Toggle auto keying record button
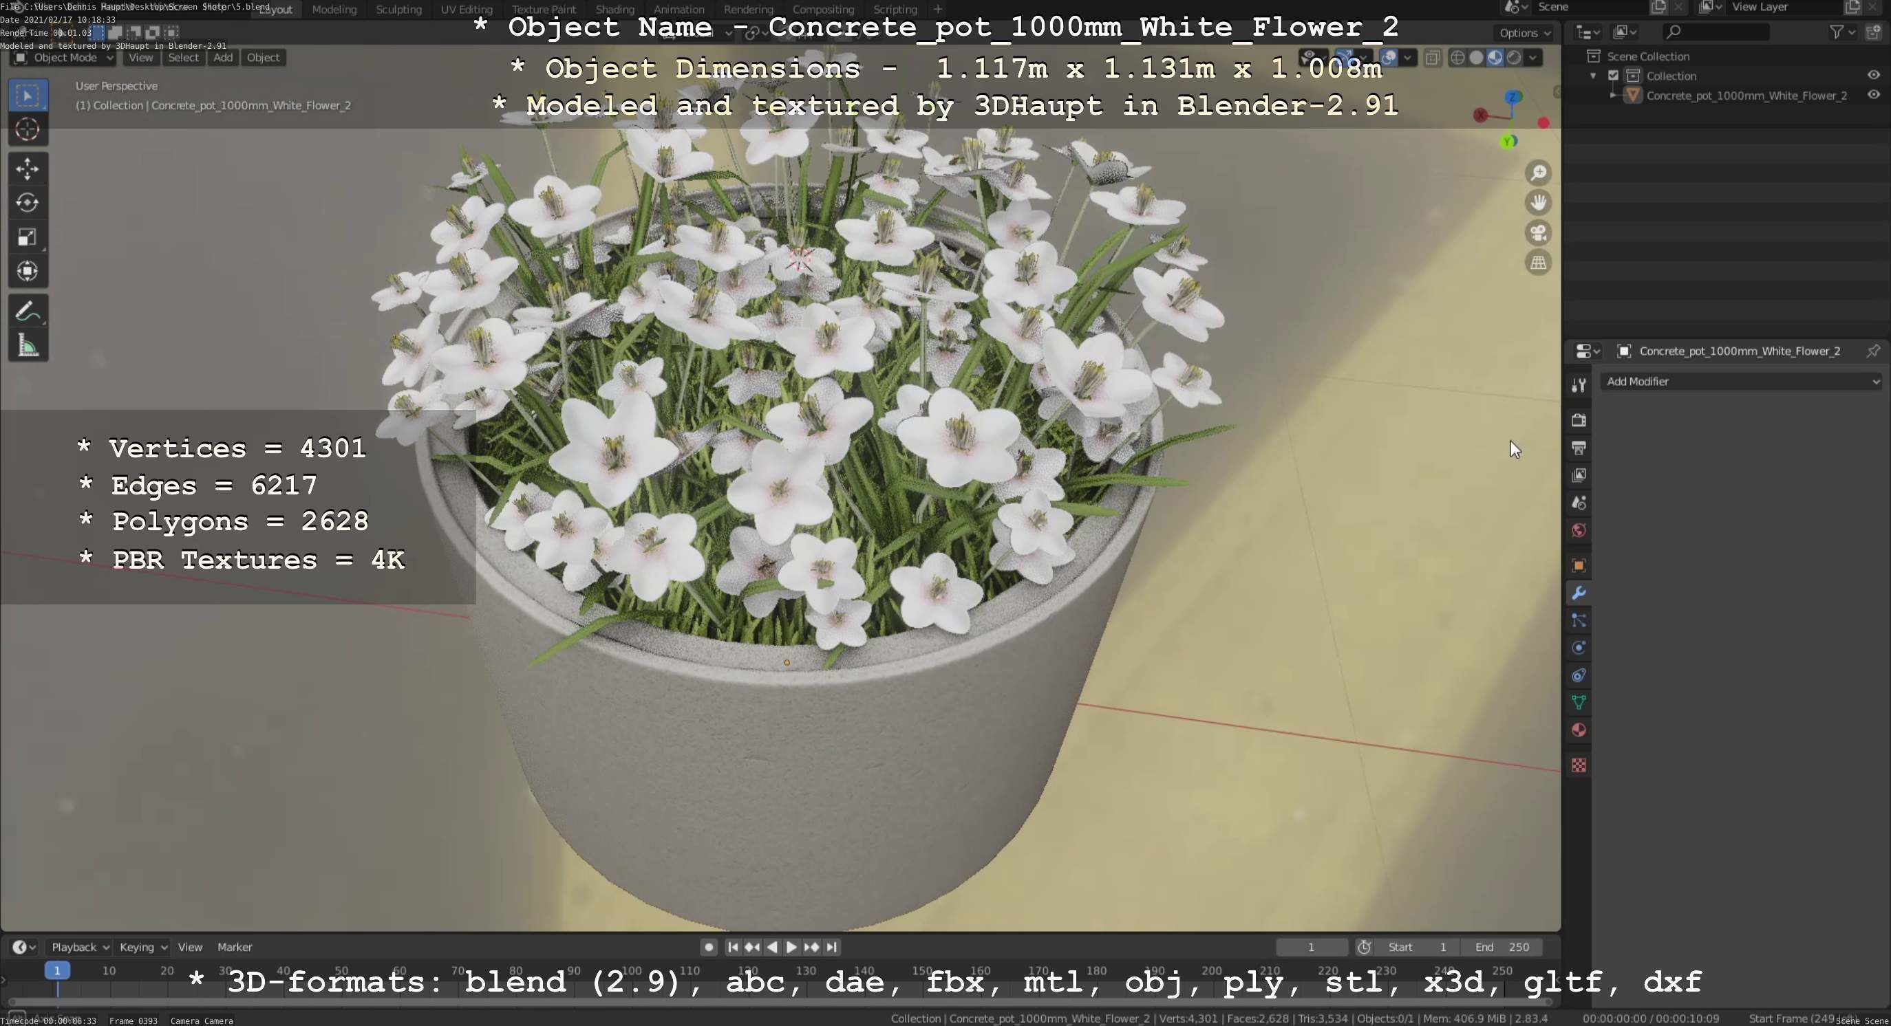The image size is (1891, 1026). [x=708, y=947]
